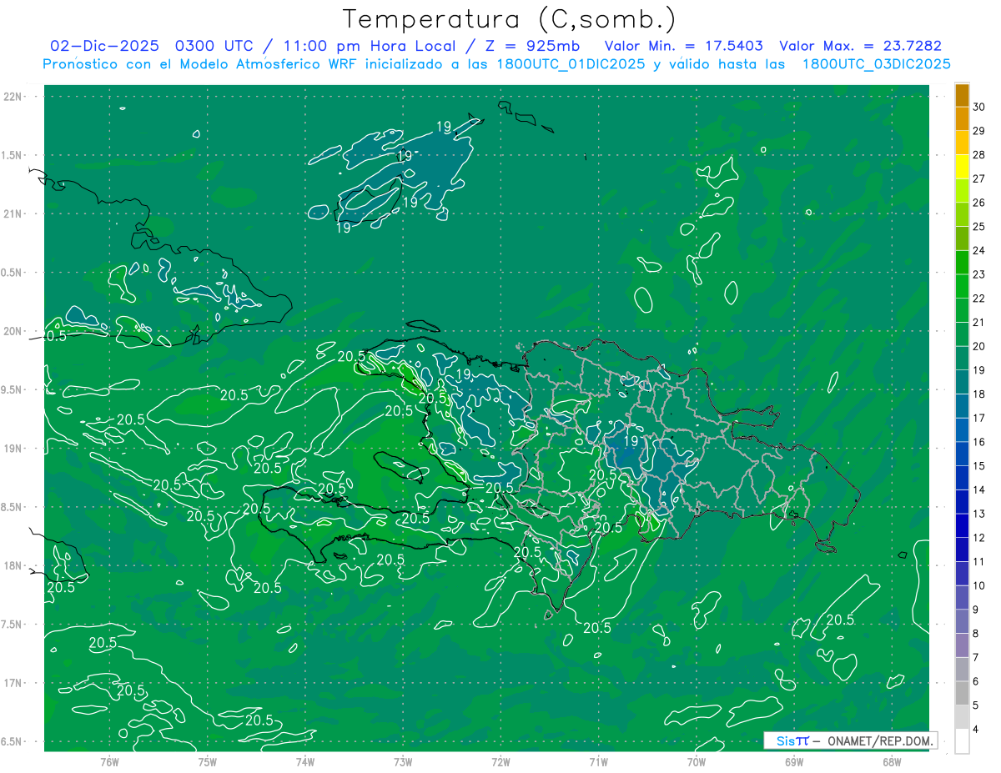The height and width of the screenshot is (773, 1001).
Task: Choose the teal swatch between 18 and 19
Action: (x=962, y=382)
